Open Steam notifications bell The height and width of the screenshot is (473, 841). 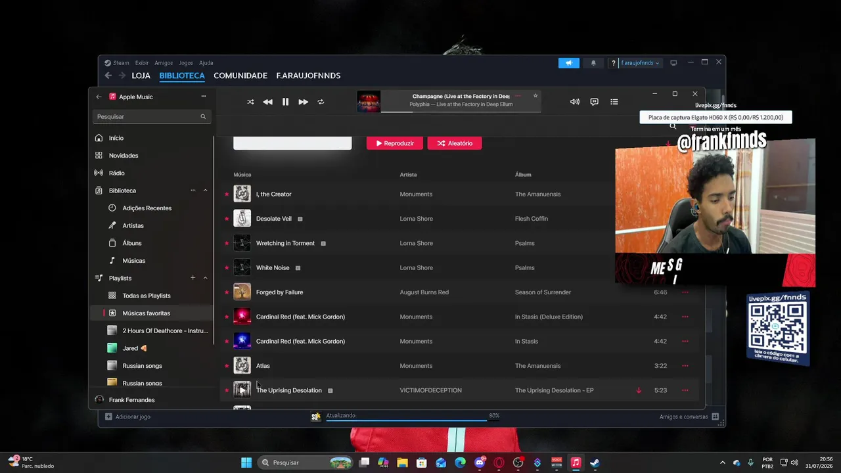coord(593,63)
